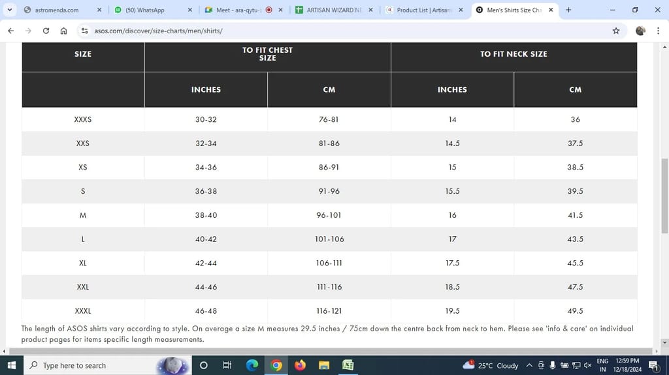The image size is (669, 375).
Task: Go back to the previous page
Action: coord(10,31)
